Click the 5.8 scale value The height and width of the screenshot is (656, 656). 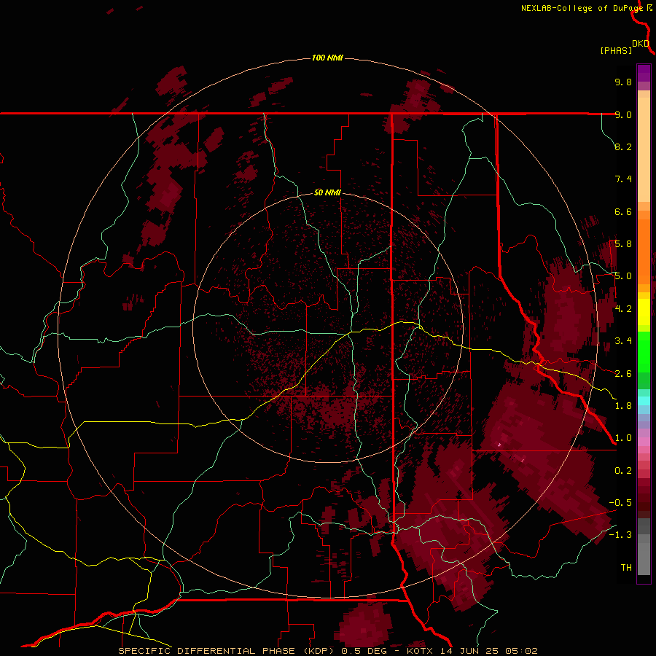pos(623,244)
